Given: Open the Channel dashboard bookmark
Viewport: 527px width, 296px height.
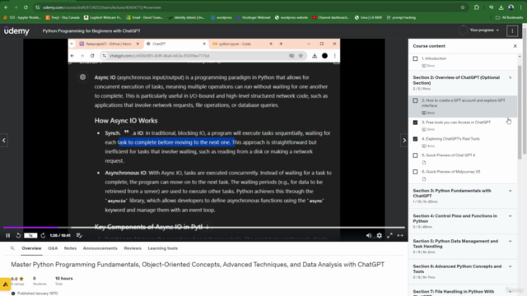Looking at the screenshot, I should (x=331, y=17).
